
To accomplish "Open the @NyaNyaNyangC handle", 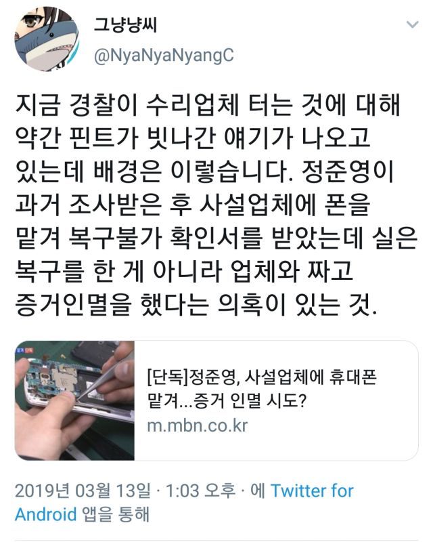I will (x=164, y=56).
